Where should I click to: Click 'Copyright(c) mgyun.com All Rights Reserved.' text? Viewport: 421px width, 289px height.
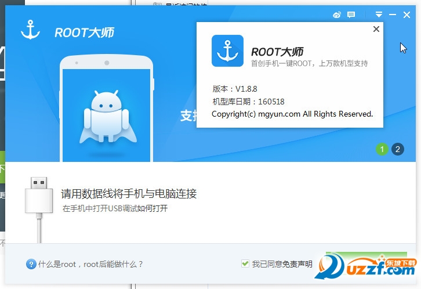(292, 114)
